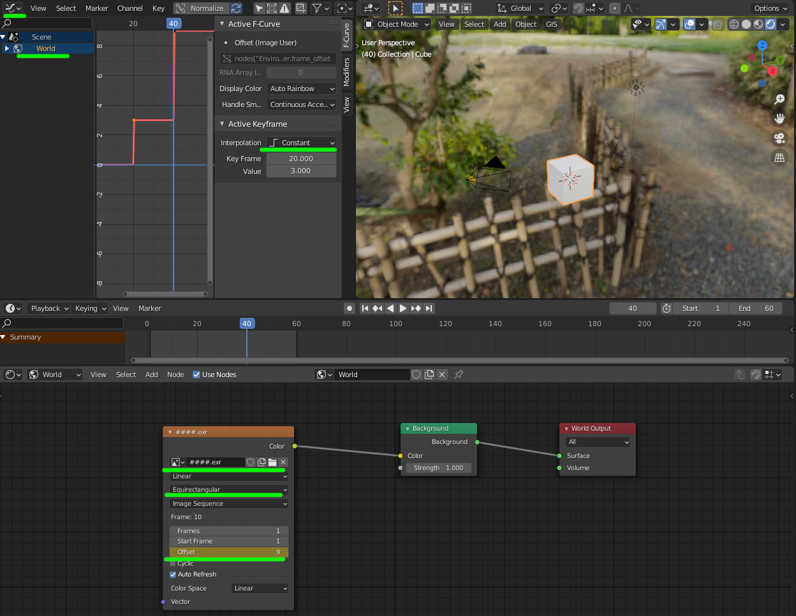Enable the Cyclic checkbox on image node
The width and height of the screenshot is (796, 616).
pyautogui.click(x=172, y=563)
